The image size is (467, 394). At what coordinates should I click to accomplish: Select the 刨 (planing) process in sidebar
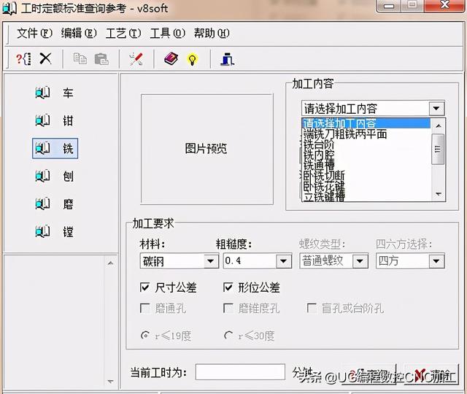55,176
